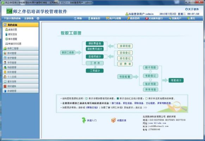Open the 工资统计 flowchart box
Viewport: 205px width, 141px height.
click(95, 70)
